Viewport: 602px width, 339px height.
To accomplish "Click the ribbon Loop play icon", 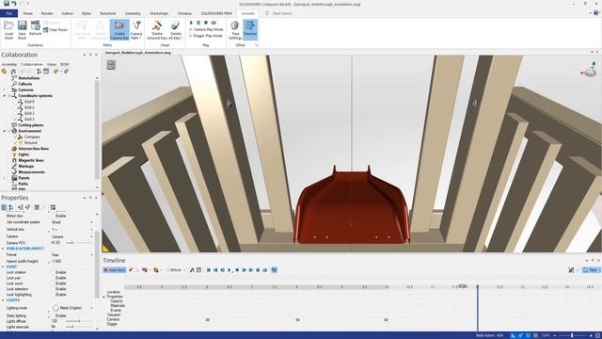I will 214,23.
